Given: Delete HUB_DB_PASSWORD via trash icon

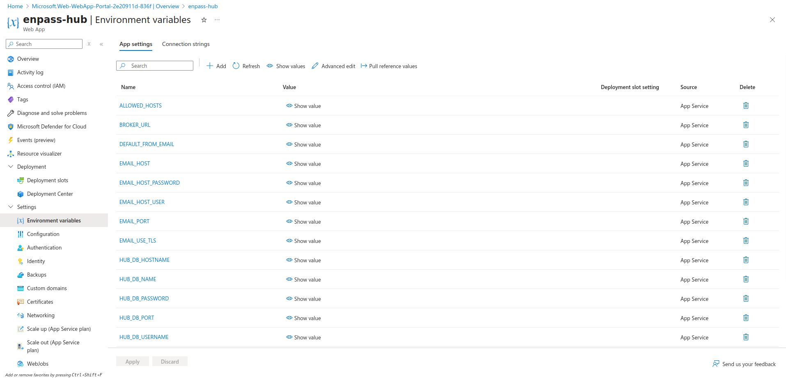Looking at the screenshot, I should (746, 298).
